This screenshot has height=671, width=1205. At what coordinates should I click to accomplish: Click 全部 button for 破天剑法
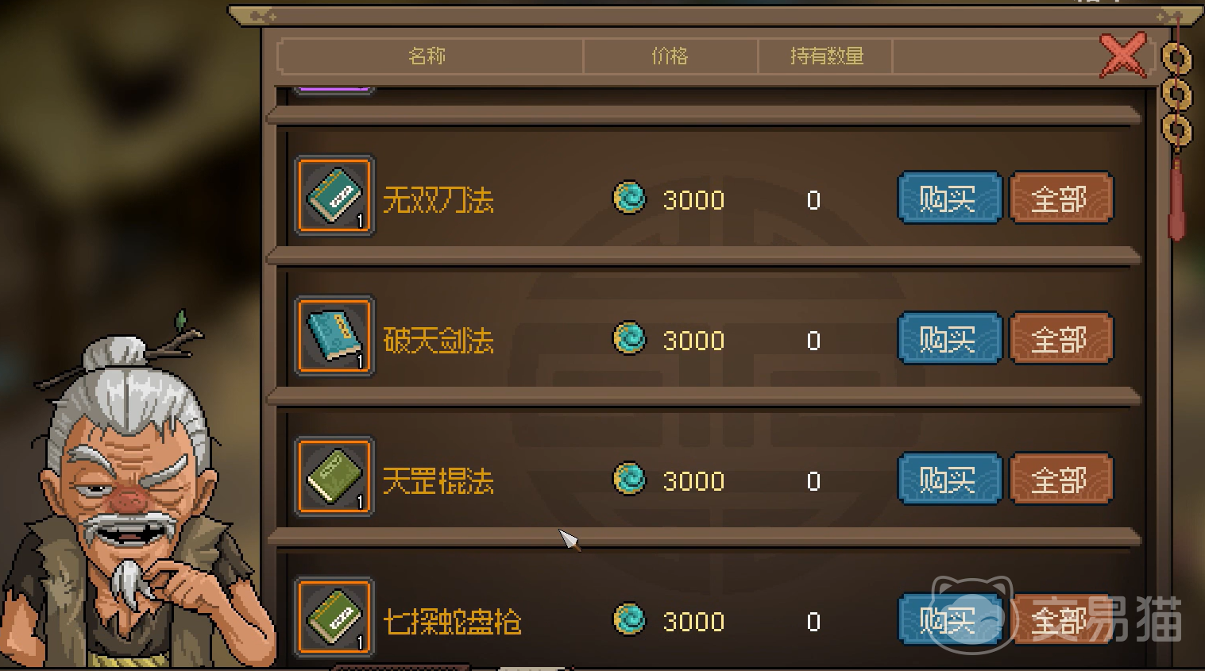tap(1060, 338)
